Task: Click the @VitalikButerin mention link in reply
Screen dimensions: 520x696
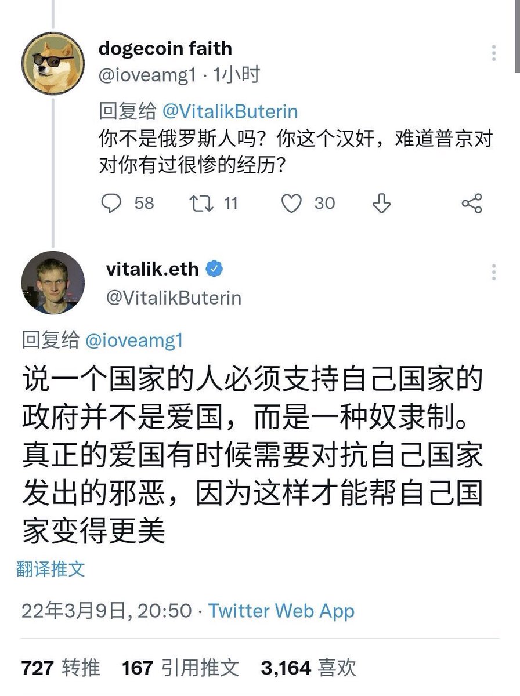Action: tap(230, 111)
